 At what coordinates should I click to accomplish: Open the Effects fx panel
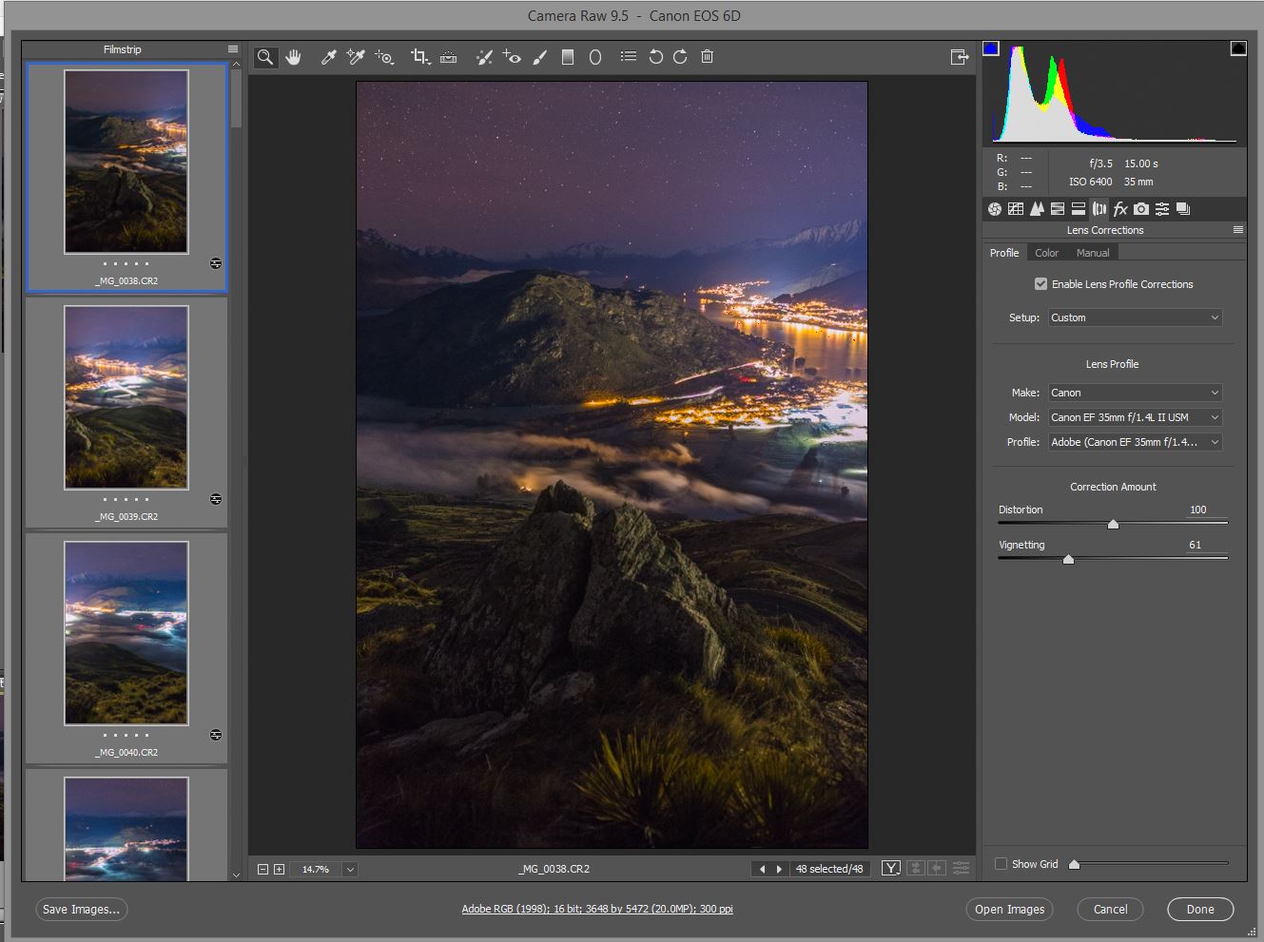[1120, 209]
